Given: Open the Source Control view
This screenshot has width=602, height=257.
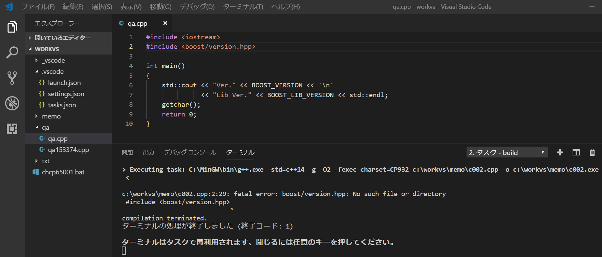Looking at the screenshot, I should (x=12, y=78).
